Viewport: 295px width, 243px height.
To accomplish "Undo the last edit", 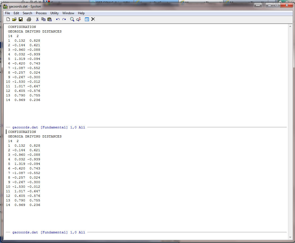I will click(x=58, y=19).
